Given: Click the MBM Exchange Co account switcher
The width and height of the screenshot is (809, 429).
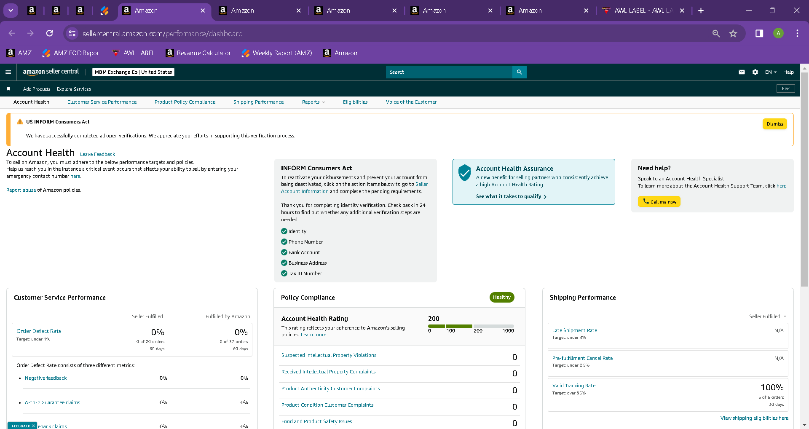Looking at the screenshot, I should 133,72.
